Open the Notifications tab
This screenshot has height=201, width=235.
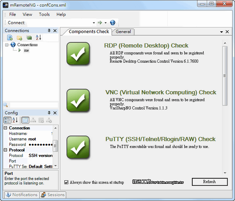coord(22,195)
